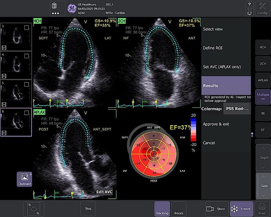This screenshot has width=271, height=217.
Task: Click the M5Sc probe label
Action: click(109, 13)
